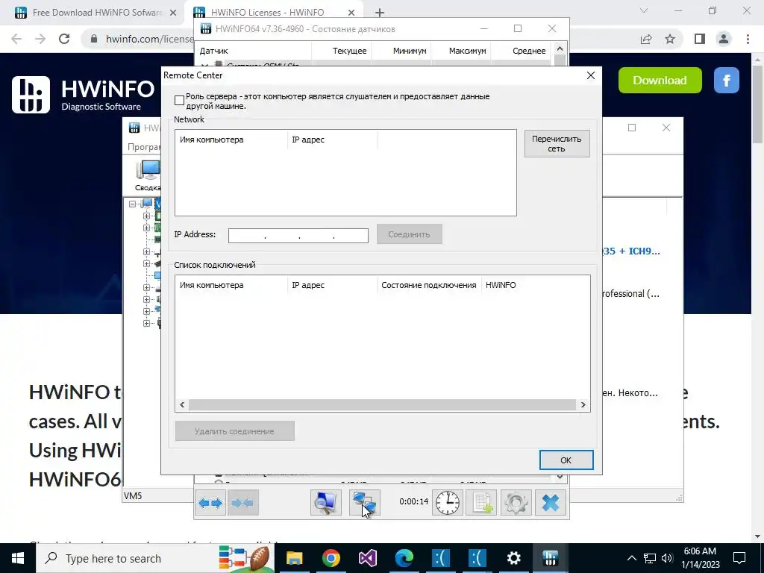Show hidden tray icons chevron
Screen dimensions: 764x573
tap(631, 558)
